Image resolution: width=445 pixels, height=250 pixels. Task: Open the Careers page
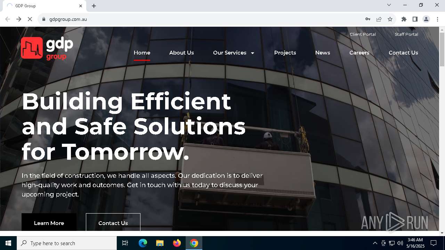(359, 53)
